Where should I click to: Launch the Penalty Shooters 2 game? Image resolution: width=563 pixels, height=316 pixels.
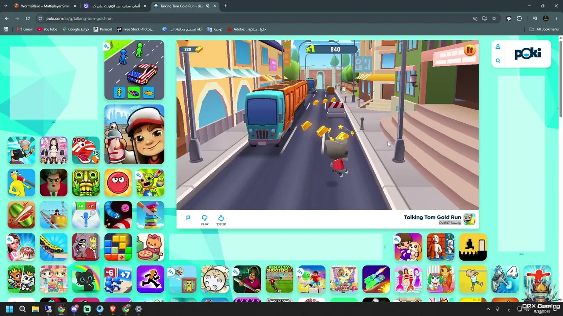[x=279, y=279]
